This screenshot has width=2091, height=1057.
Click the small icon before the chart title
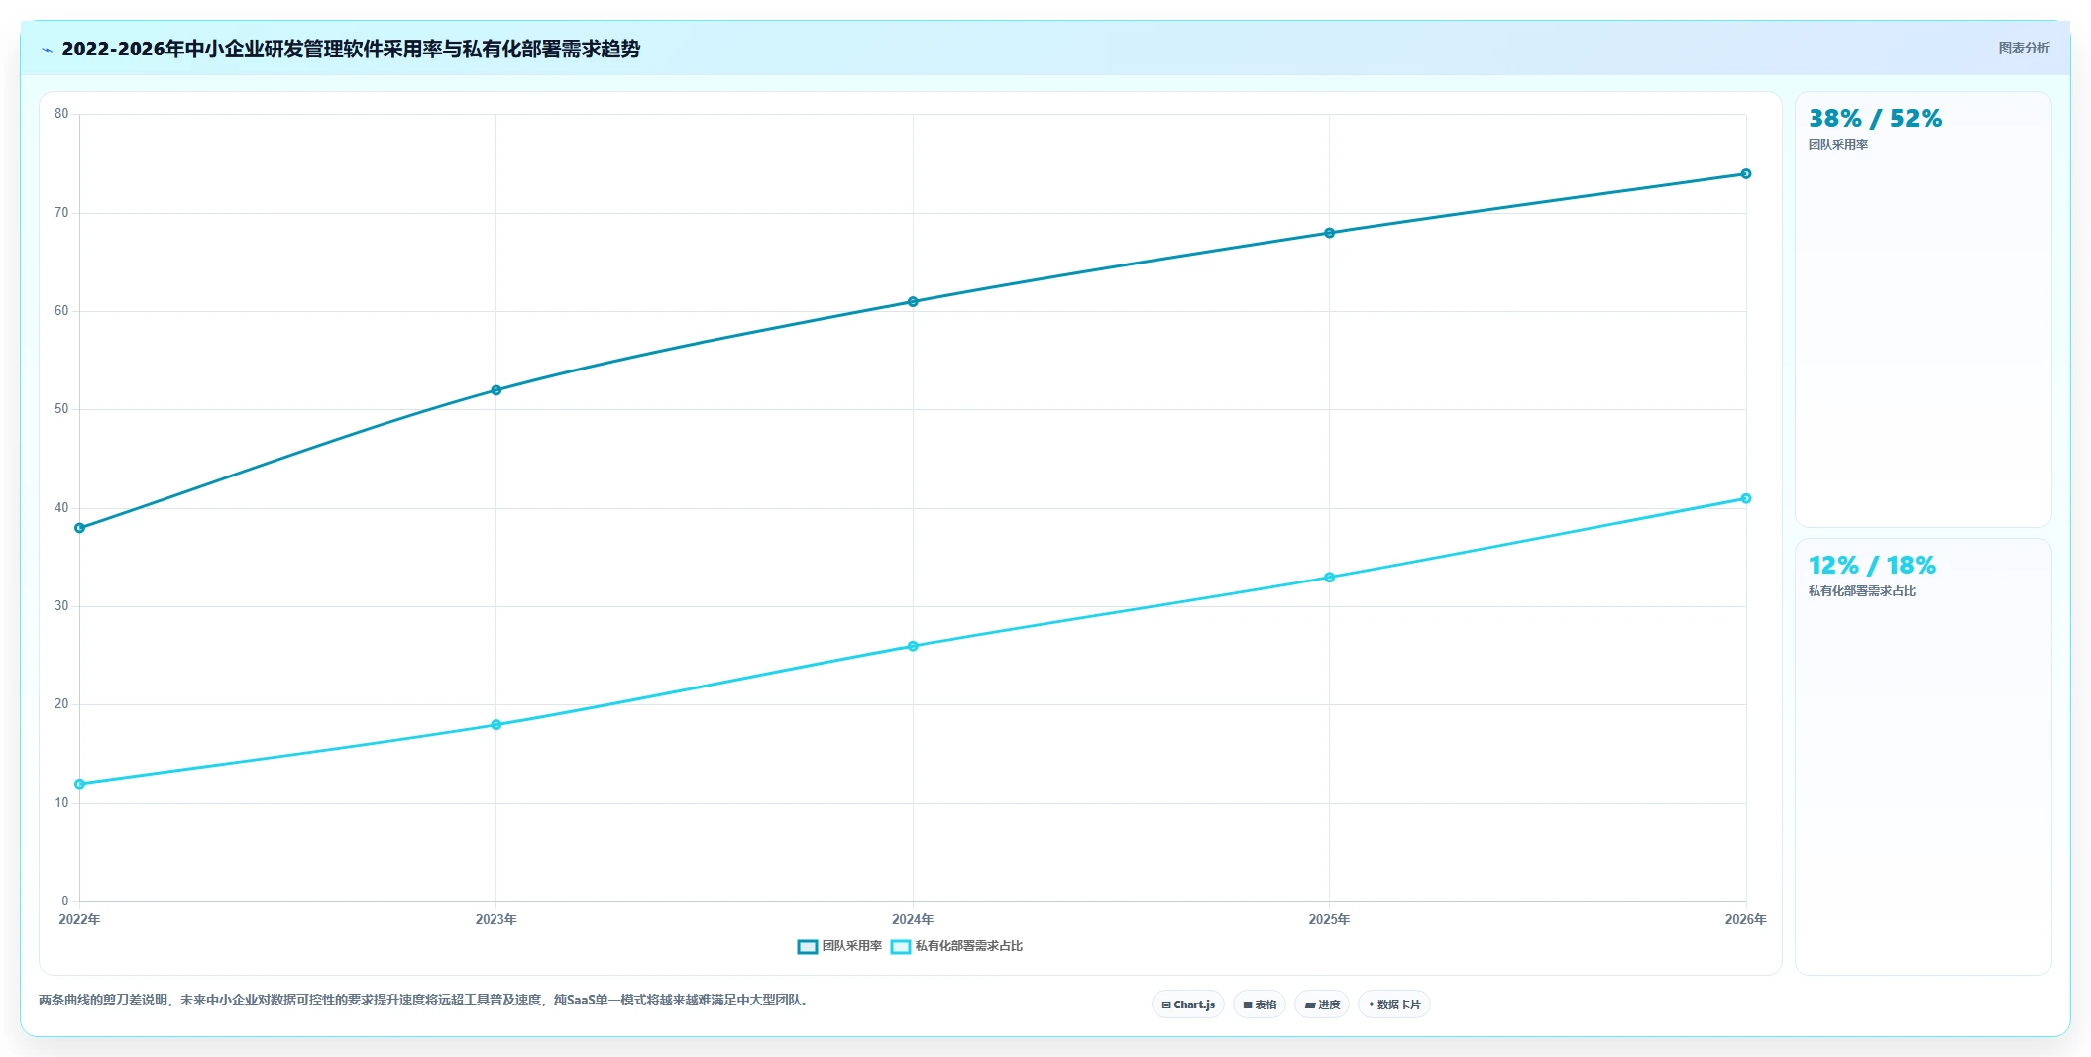[47, 50]
